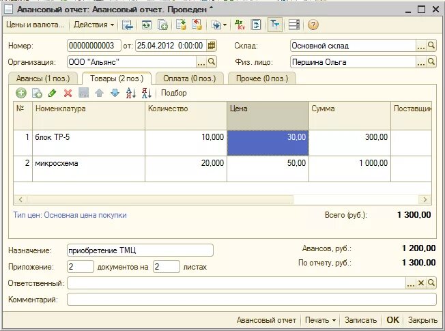This screenshot has width=445, height=331.
Task: Click the Количество column header
Action: point(186,116)
